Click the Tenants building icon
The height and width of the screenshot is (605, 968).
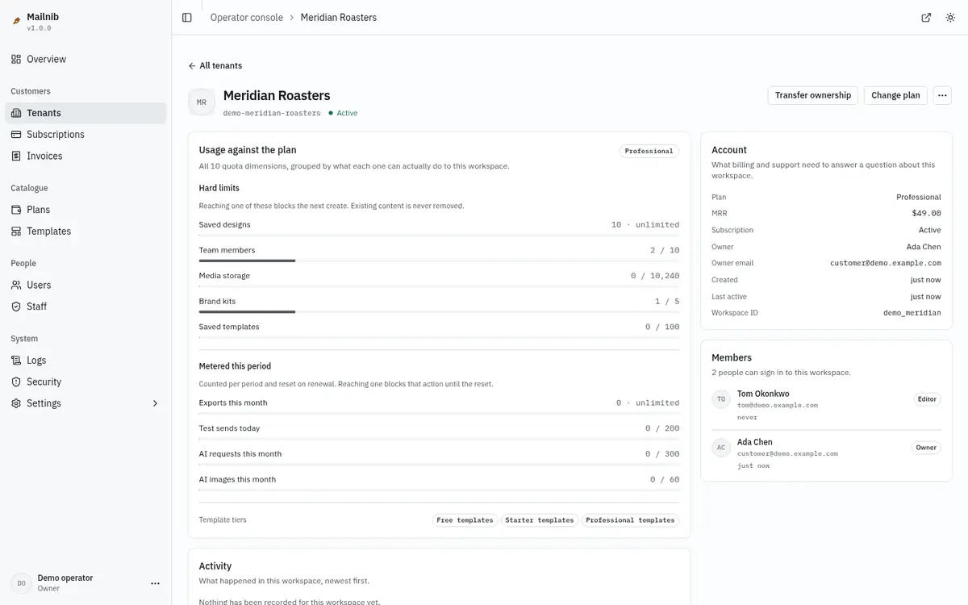(16, 113)
